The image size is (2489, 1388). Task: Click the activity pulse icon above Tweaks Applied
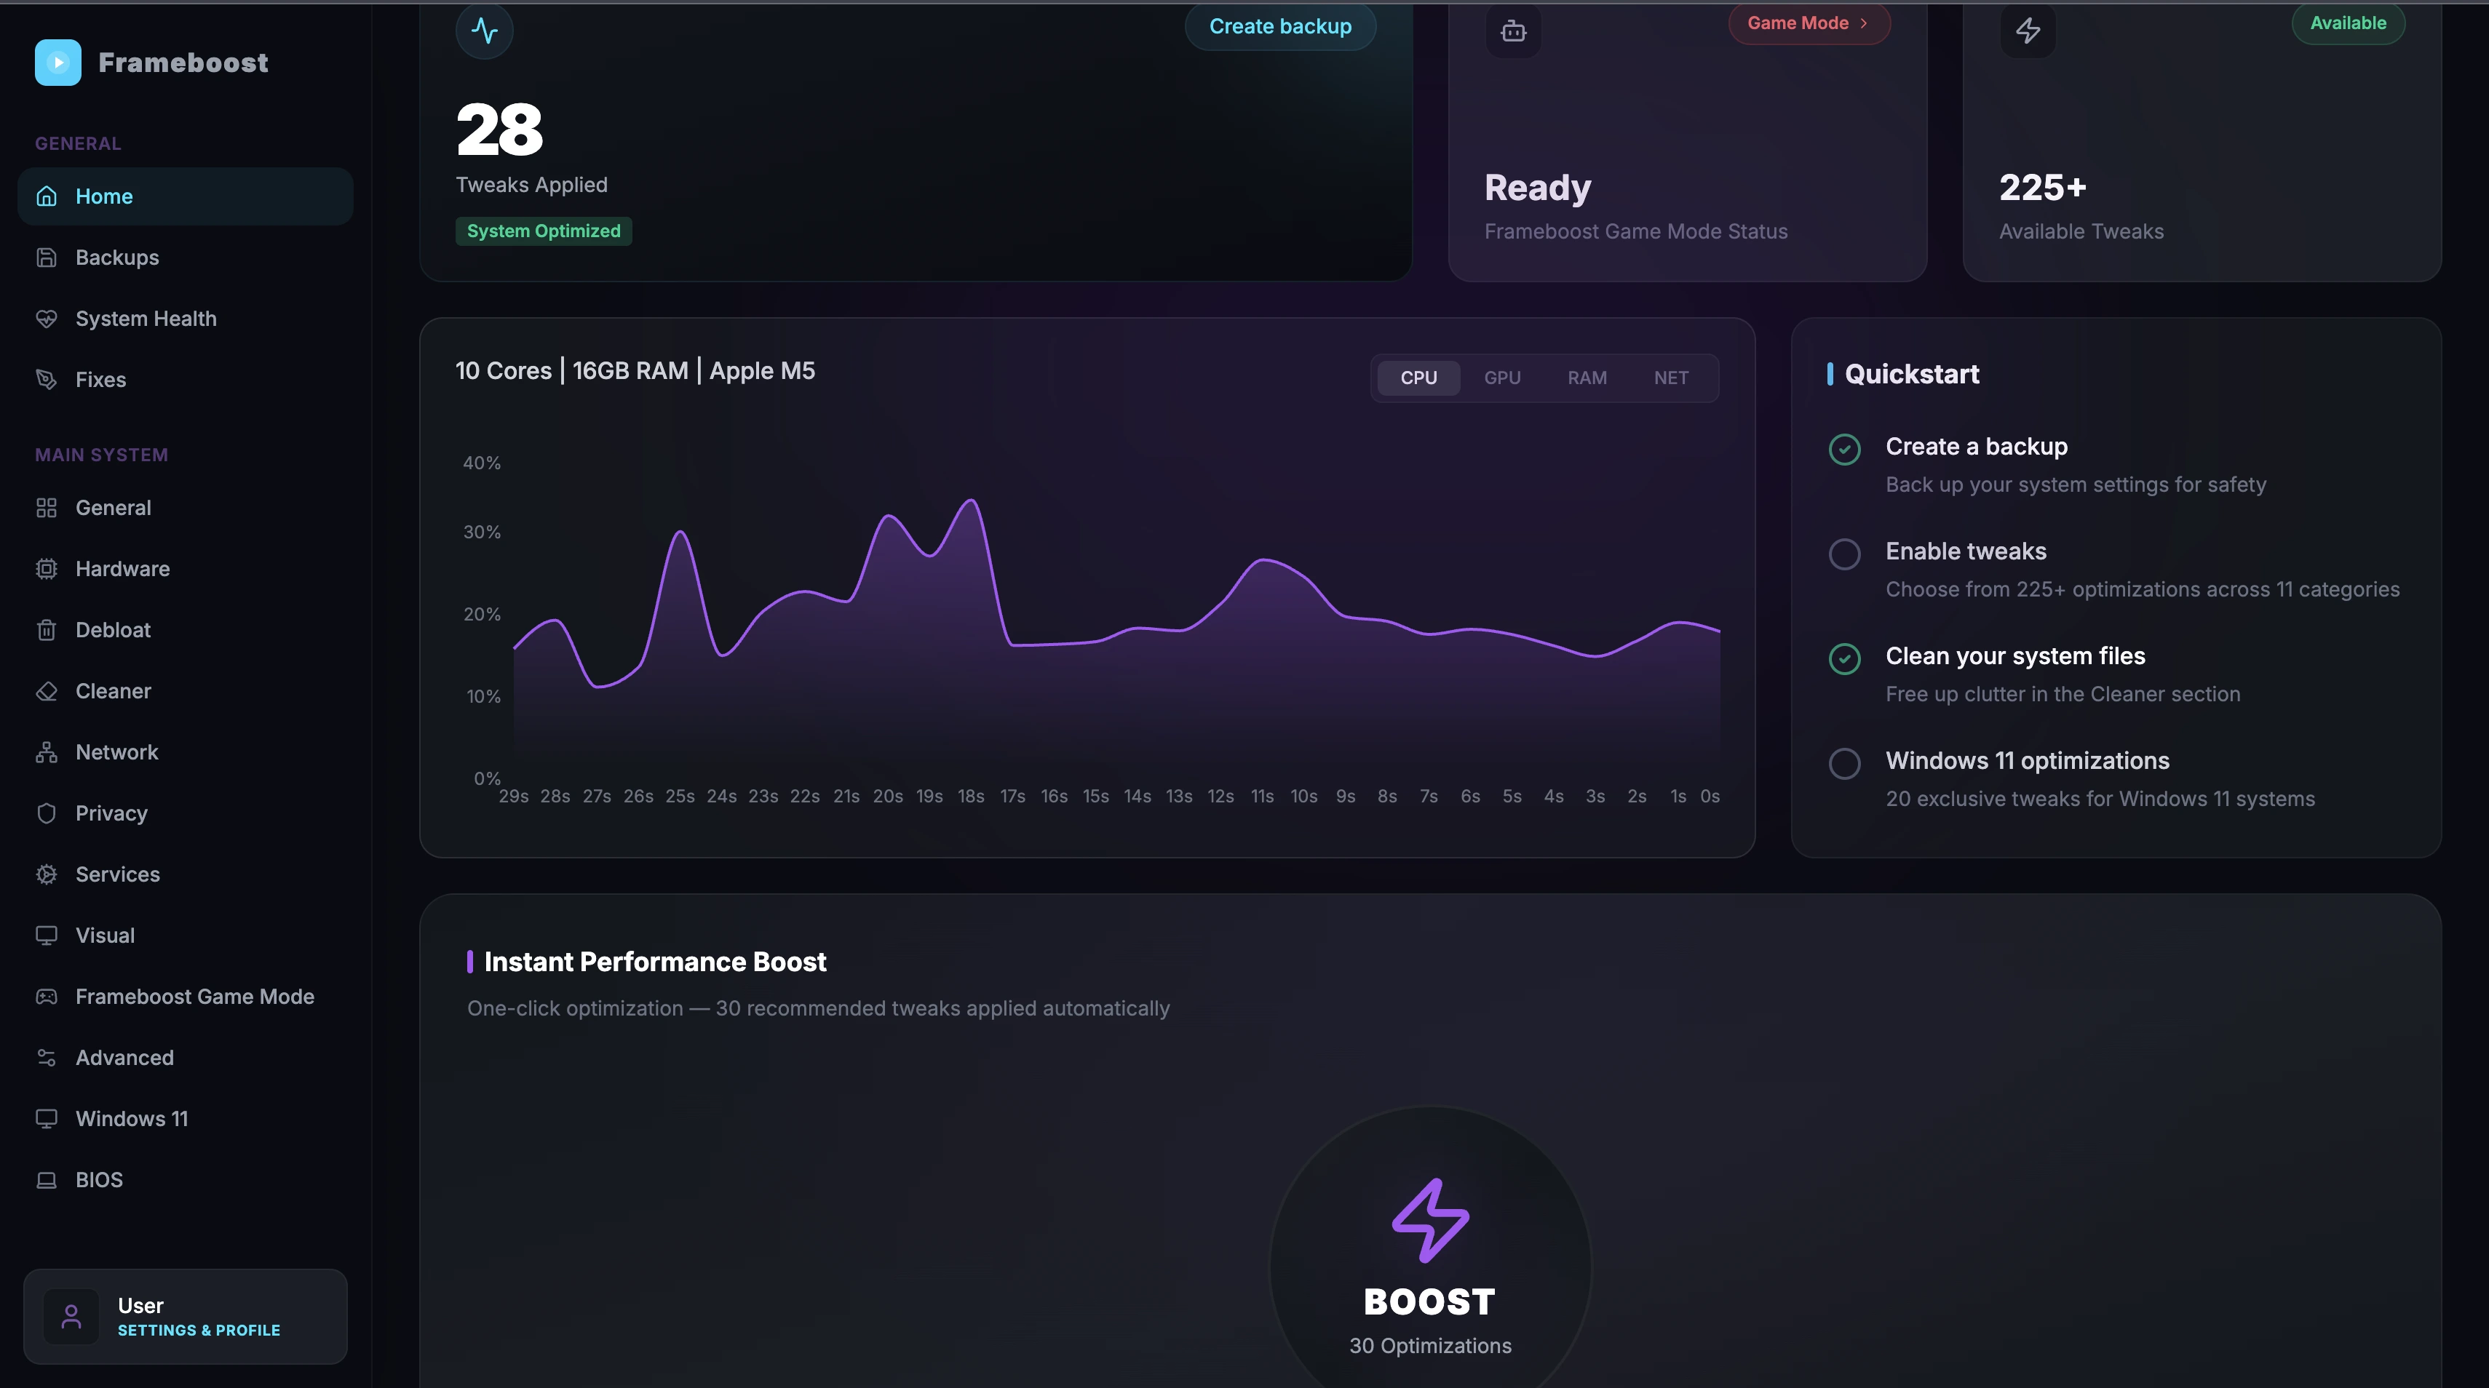[484, 30]
